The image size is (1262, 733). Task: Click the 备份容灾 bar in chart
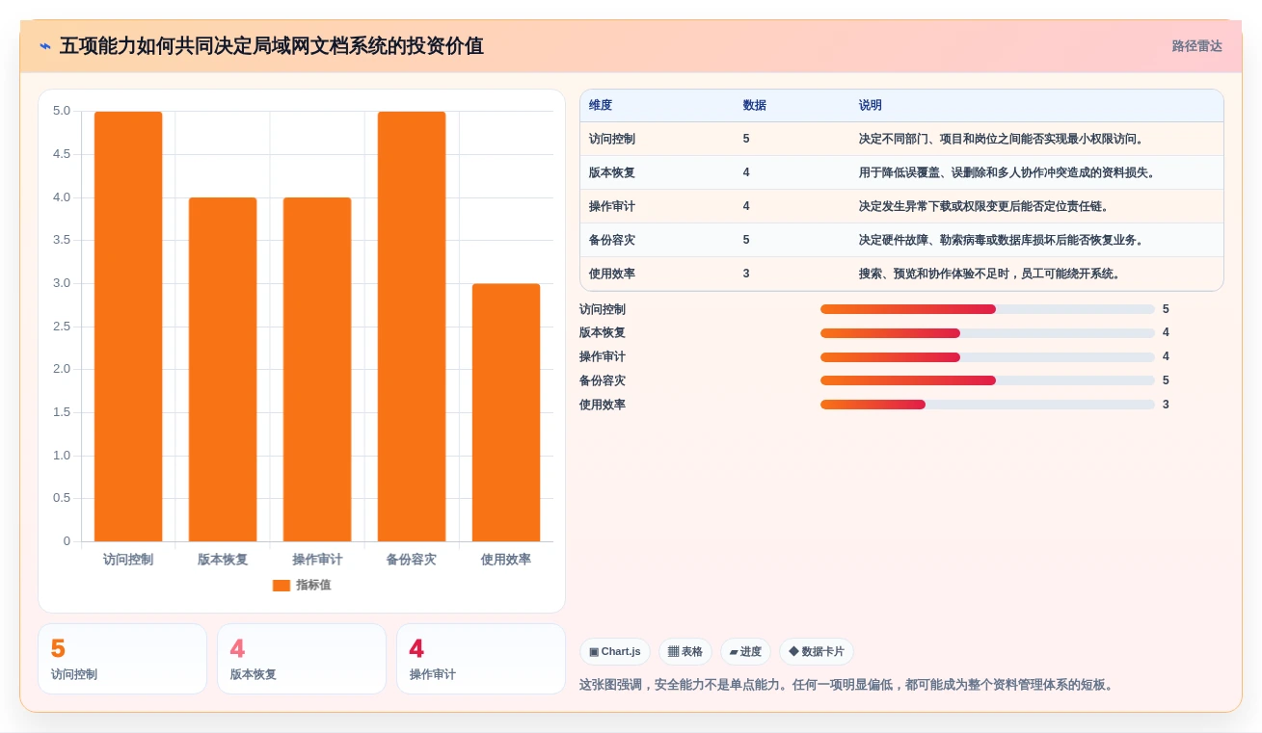(x=412, y=327)
